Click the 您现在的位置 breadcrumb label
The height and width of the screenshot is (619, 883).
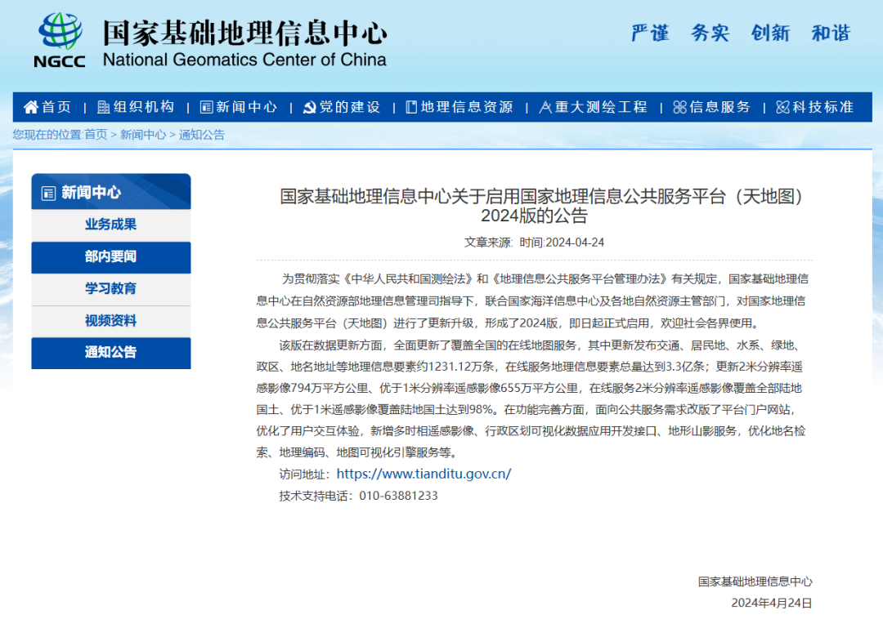48,135
